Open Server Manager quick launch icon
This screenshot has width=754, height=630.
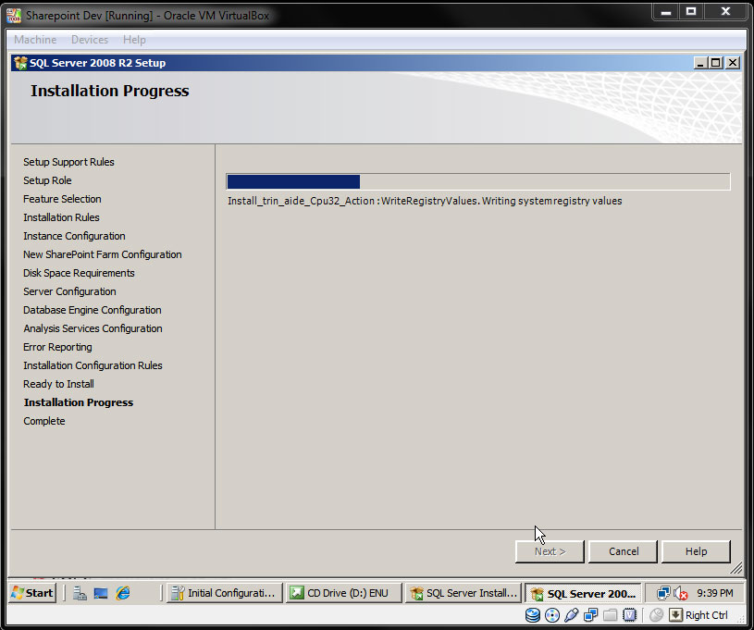click(80, 593)
